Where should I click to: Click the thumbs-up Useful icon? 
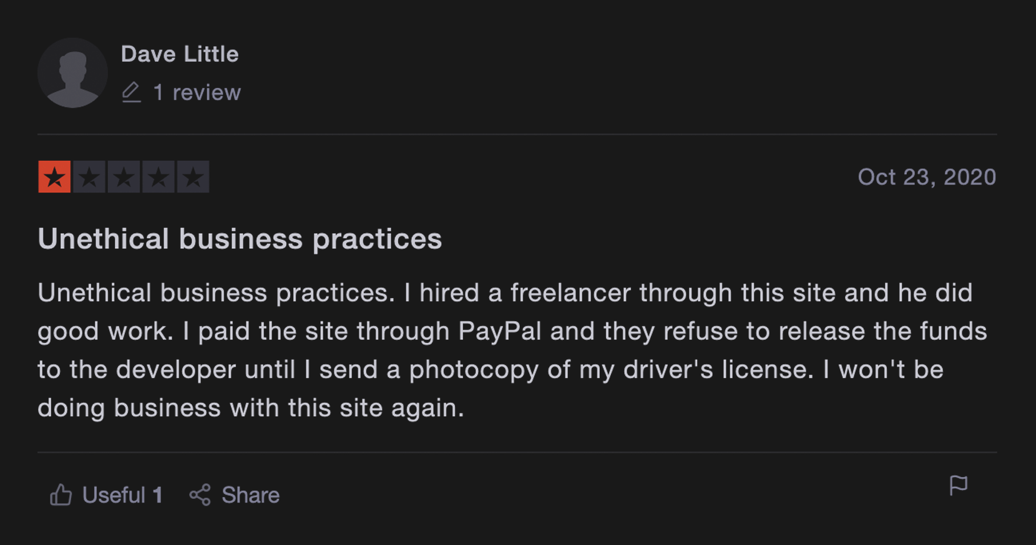tap(61, 494)
